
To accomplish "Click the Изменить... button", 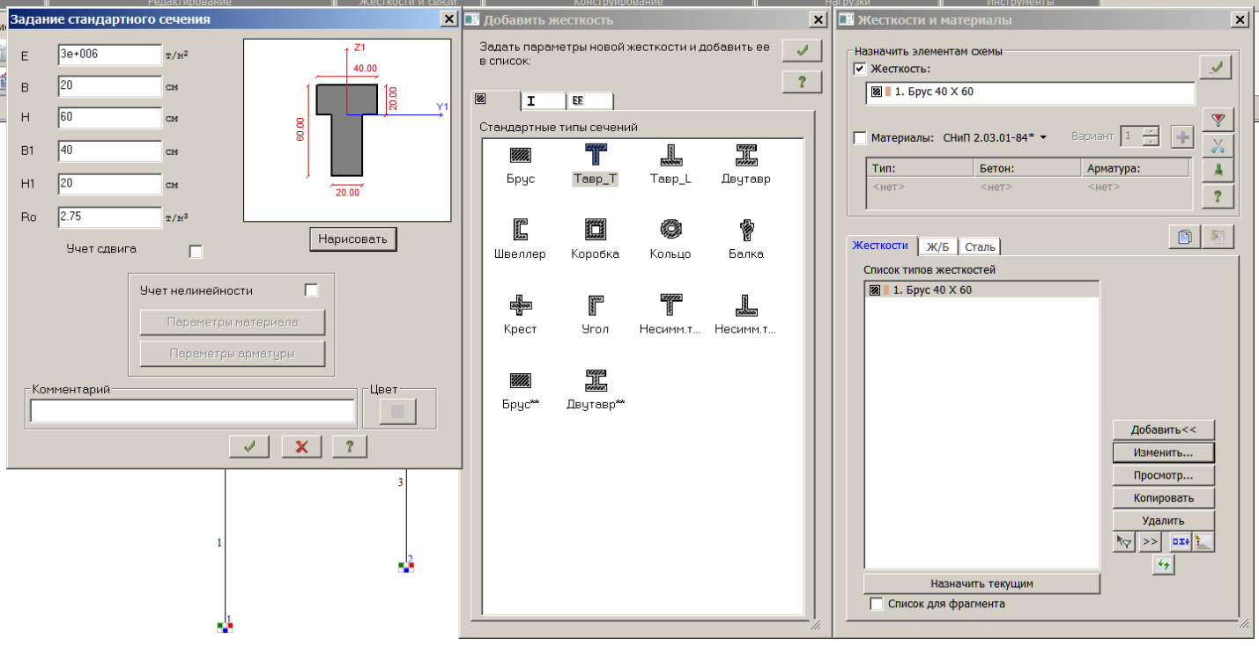I will point(1163,452).
